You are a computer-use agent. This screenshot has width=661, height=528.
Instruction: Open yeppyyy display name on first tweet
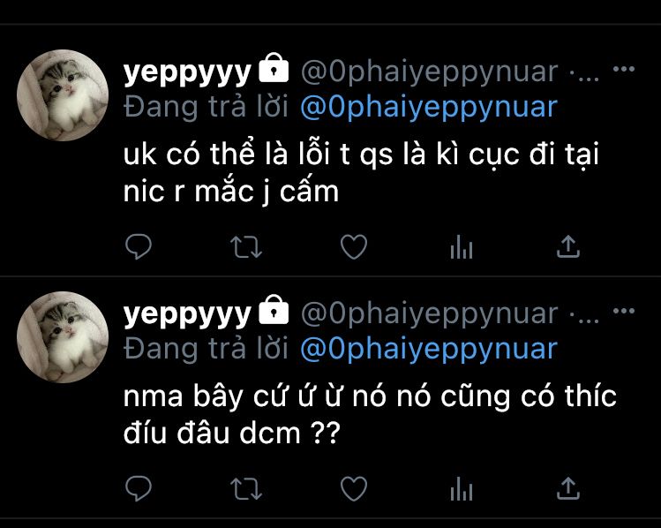coord(187,72)
